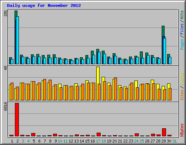The image size is (186, 145).
Task: Click day label '27' on the axis
Action: (x=153, y=141)
